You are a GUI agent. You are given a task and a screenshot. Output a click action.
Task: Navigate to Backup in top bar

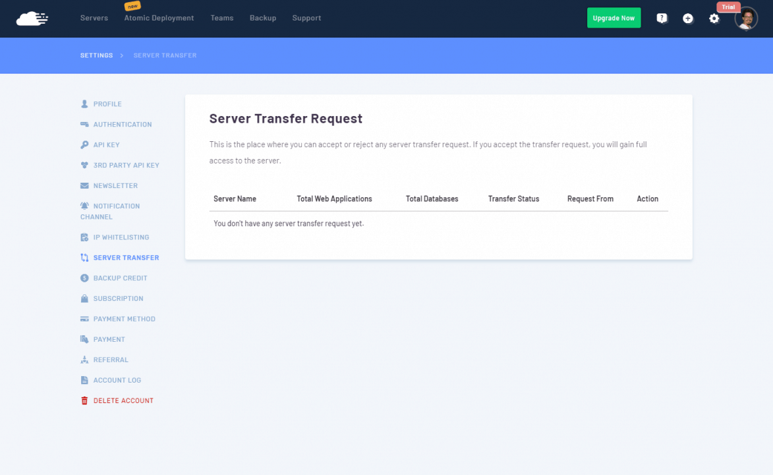tap(263, 18)
